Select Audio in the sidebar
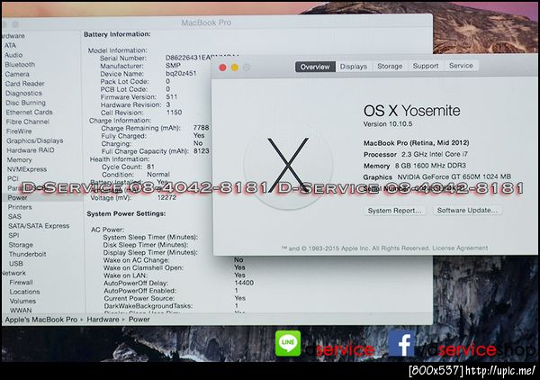 pos(13,55)
